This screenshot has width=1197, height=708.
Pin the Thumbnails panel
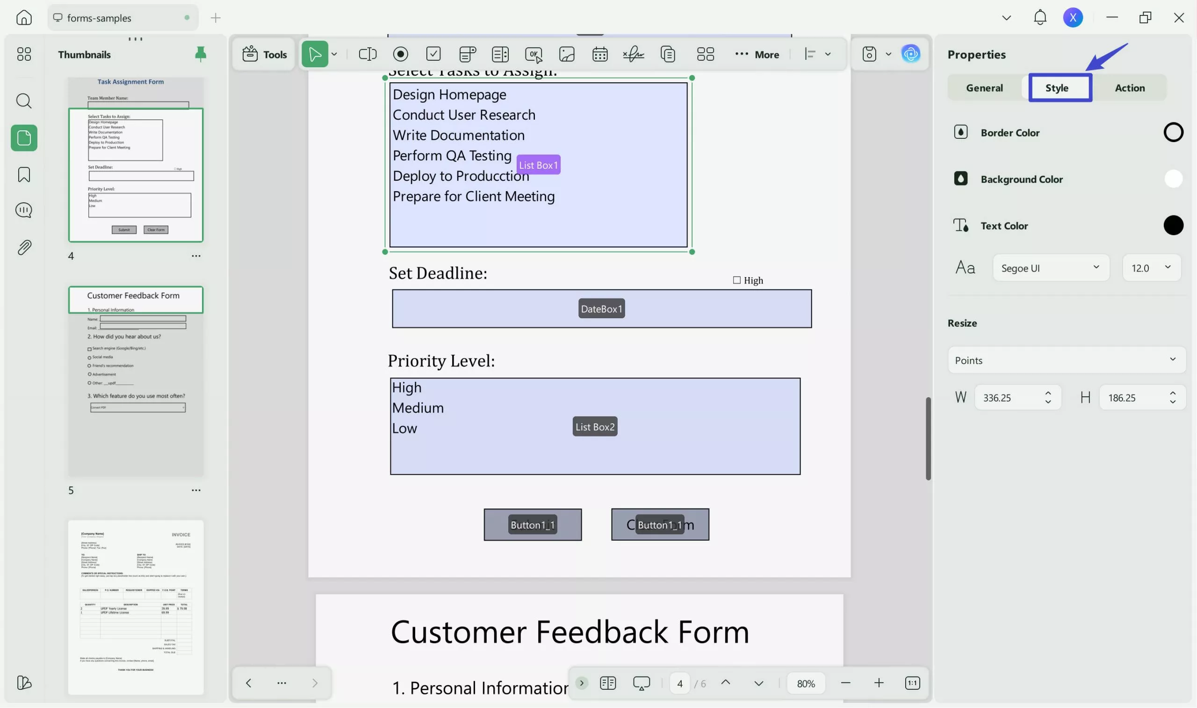click(x=200, y=54)
